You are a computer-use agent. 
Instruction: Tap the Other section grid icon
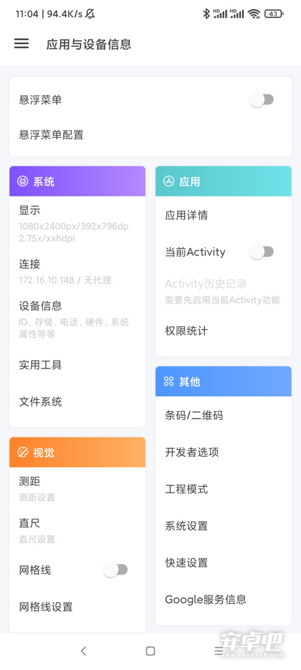(168, 381)
